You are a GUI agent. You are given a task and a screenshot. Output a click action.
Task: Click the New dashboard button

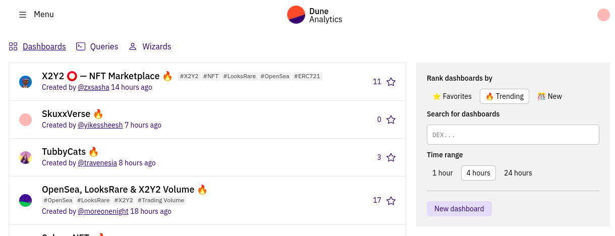[459, 209]
